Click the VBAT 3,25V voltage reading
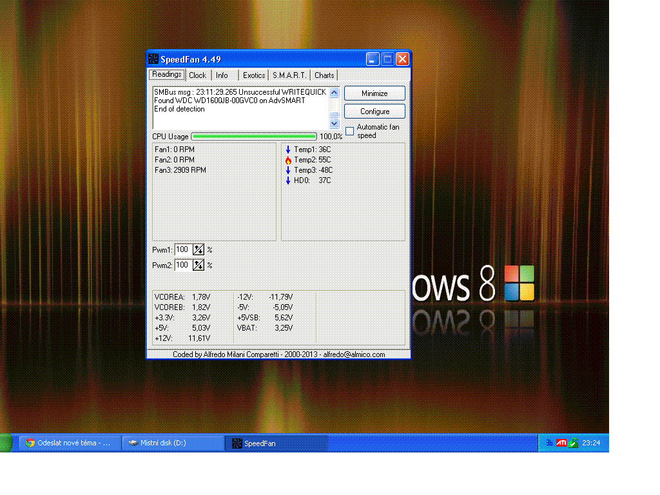660x495 pixels. (265, 328)
